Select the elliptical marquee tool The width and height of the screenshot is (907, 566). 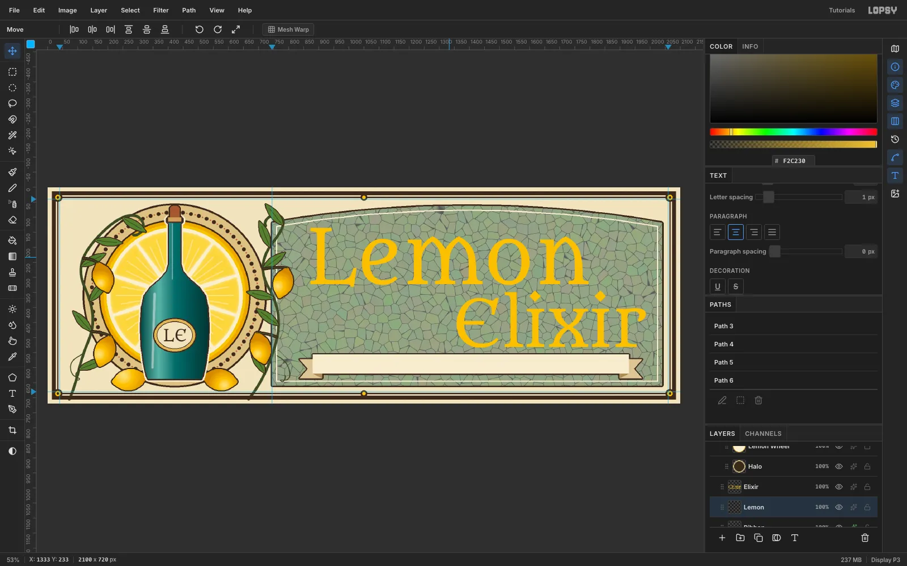click(12, 88)
